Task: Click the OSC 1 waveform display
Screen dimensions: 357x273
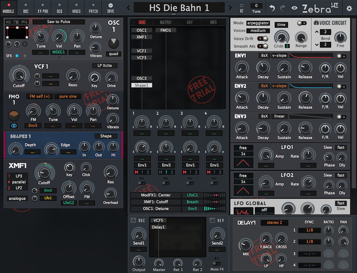Action: (17, 32)
